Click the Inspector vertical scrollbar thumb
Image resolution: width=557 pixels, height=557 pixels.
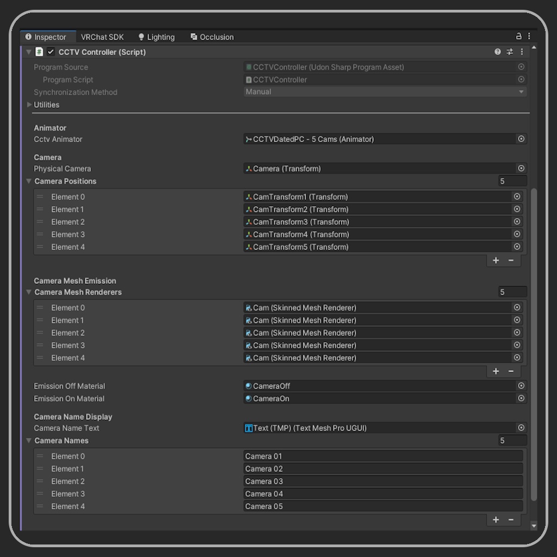pos(534,344)
